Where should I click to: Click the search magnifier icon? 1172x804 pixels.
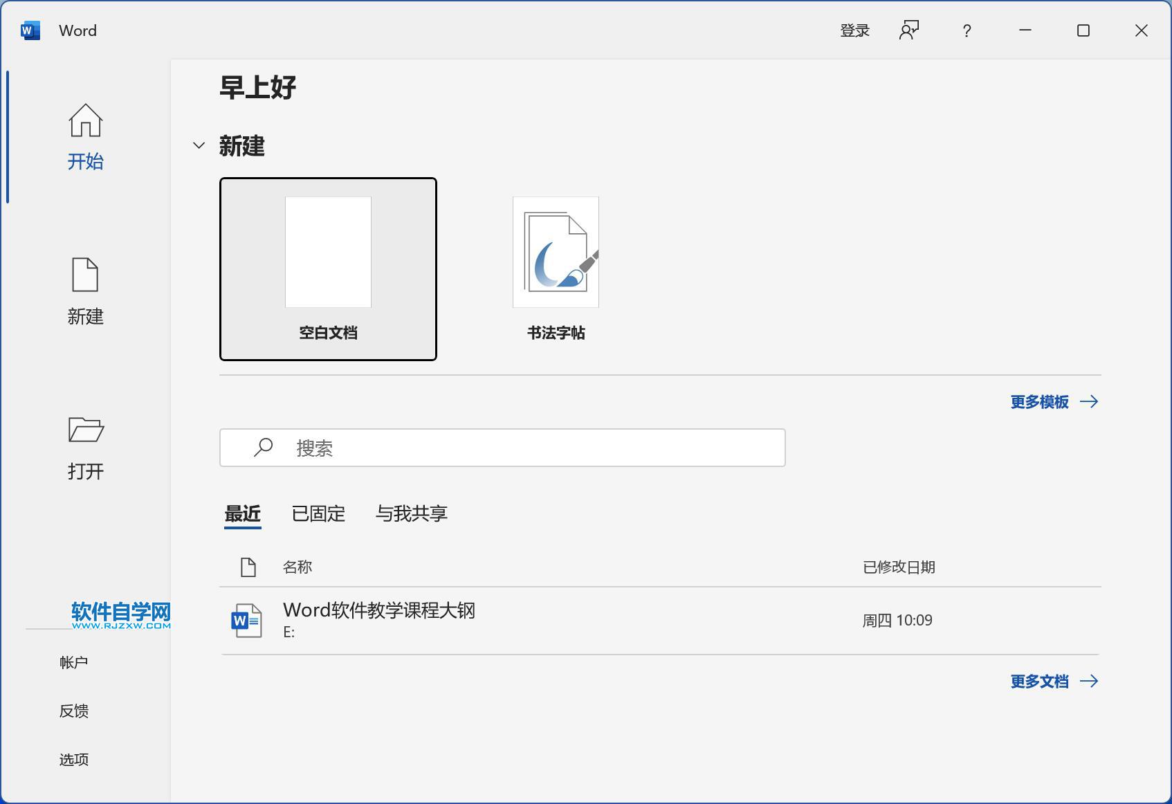tap(263, 448)
